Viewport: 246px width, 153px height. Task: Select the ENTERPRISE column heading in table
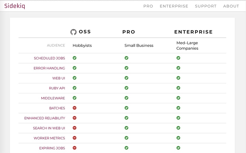pyautogui.click(x=194, y=32)
